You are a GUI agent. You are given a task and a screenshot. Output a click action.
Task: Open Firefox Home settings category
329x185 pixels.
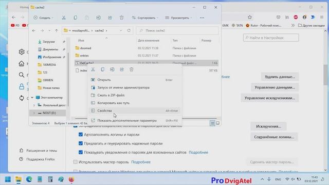(x=22, y=64)
